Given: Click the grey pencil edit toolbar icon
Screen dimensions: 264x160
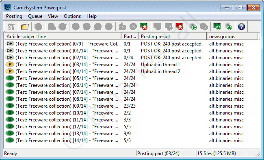Looking at the screenshot, I should pos(122,27).
